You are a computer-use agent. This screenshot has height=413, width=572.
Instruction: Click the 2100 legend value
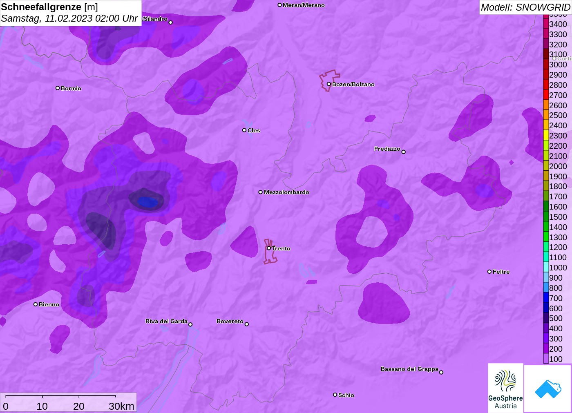click(558, 156)
